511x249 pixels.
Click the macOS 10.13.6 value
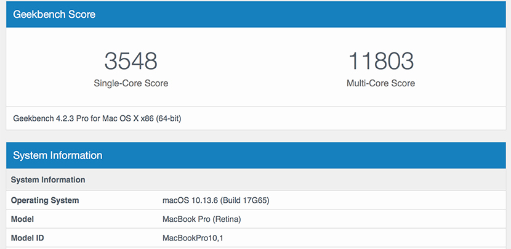[x=188, y=200]
